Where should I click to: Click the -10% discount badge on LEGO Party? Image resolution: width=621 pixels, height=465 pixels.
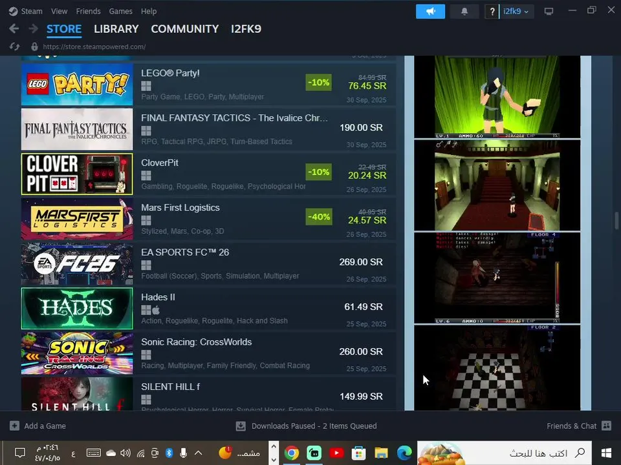(319, 82)
